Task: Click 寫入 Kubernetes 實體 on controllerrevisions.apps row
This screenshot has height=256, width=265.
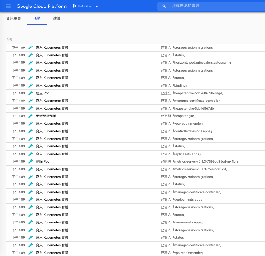Action: (x=52, y=131)
